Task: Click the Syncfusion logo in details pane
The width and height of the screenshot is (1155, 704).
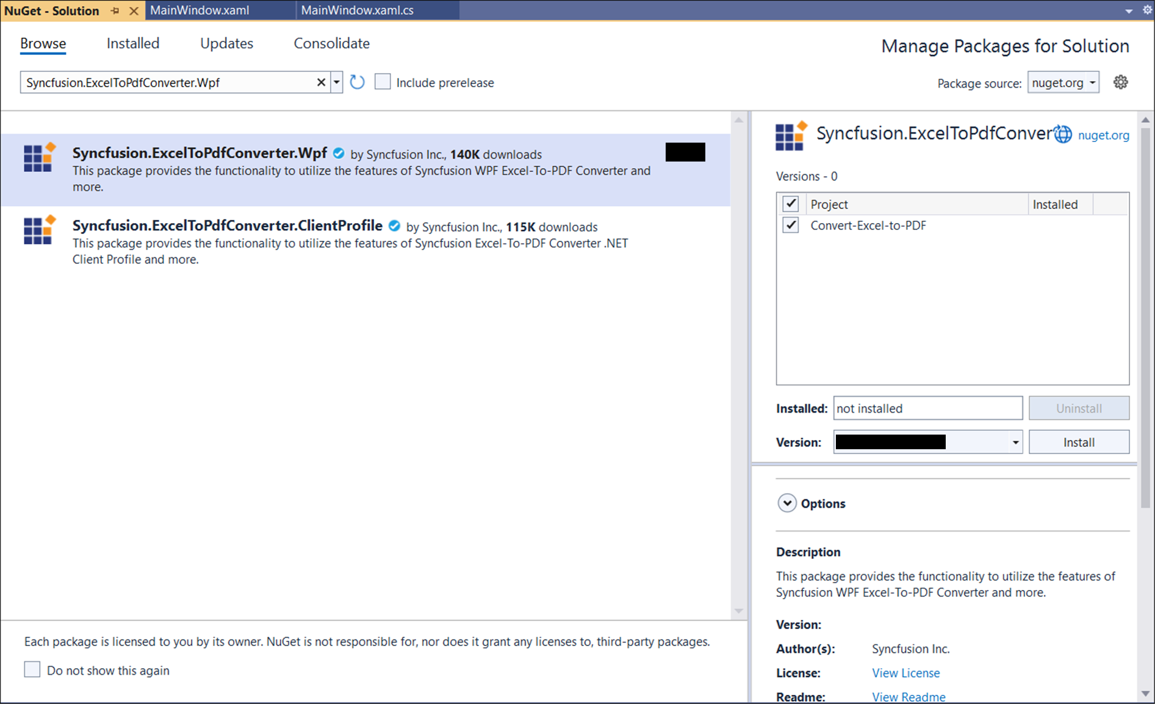Action: pyautogui.click(x=791, y=135)
